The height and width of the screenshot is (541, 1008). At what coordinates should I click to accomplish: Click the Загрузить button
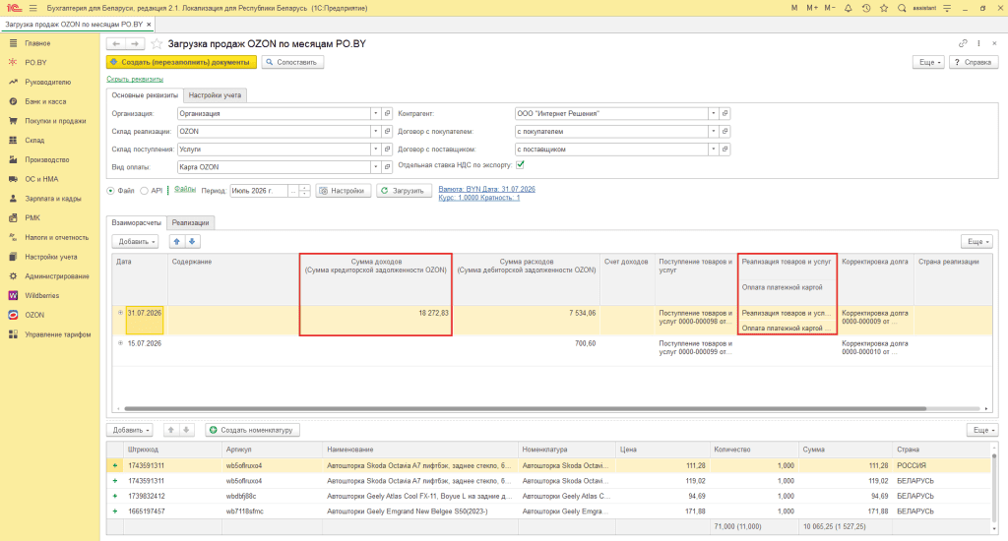pyautogui.click(x=403, y=191)
